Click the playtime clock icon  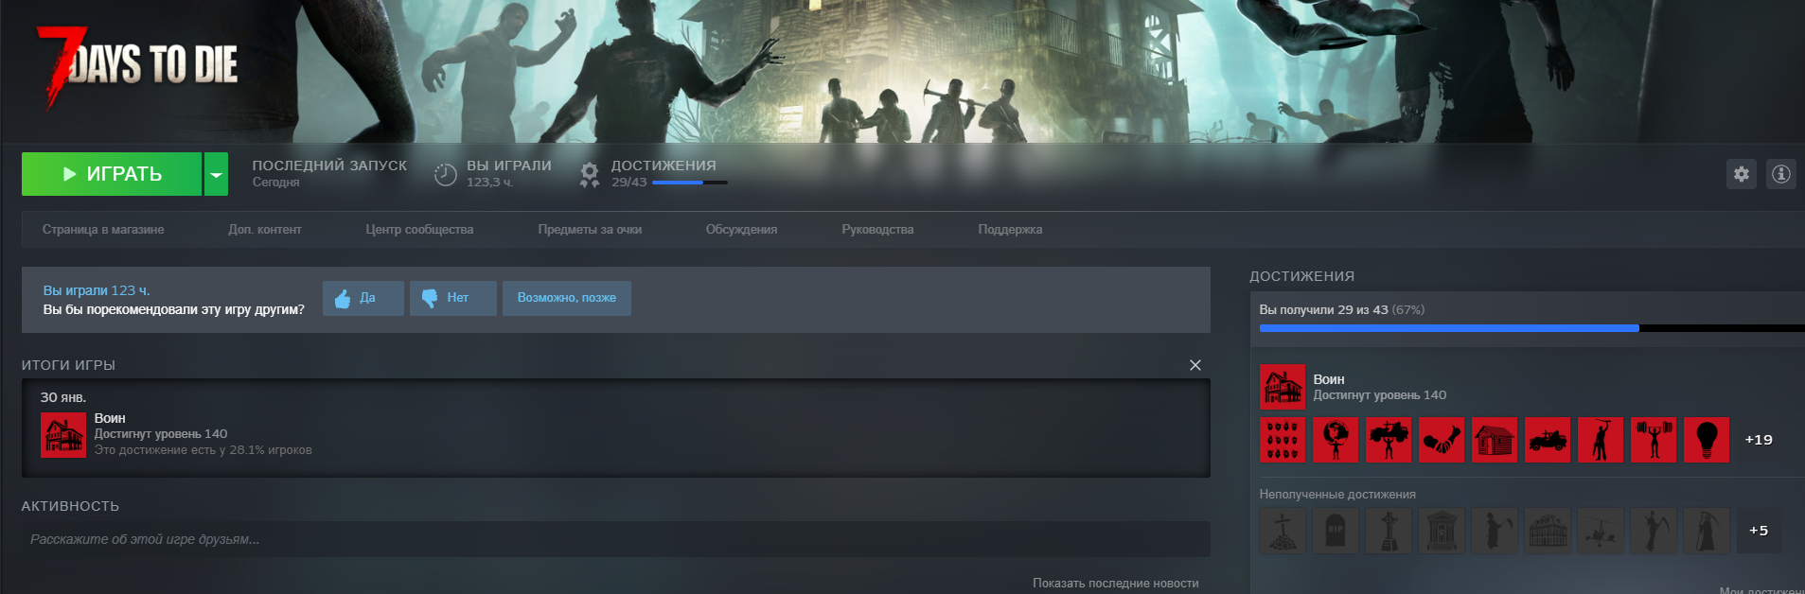(445, 174)
